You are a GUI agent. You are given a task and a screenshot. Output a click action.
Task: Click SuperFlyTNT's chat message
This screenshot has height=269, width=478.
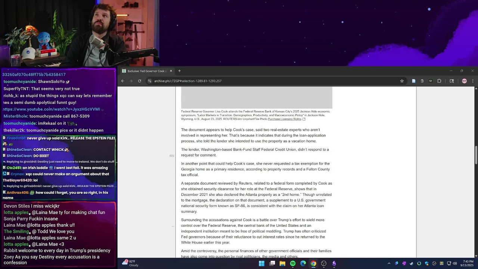(x=41, y=89)
